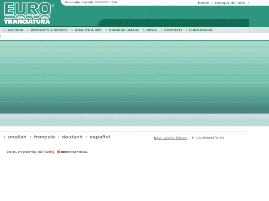This screenshot has height=201, width=269.
Task: Switch site language to français
Action: (44, 137)
